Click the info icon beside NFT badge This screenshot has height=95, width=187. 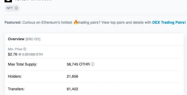pyautogui.click(x=16, y=8)
